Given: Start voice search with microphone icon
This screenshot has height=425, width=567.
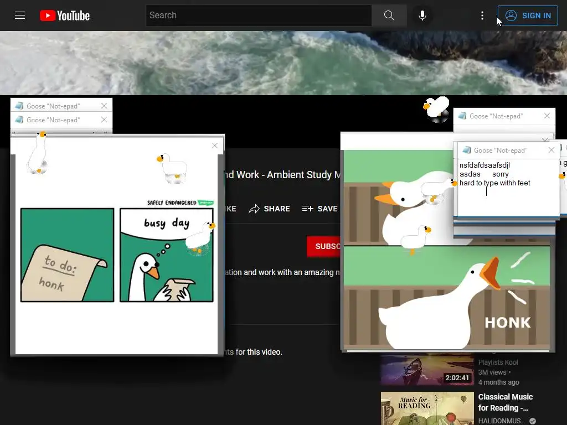Looking at the screenshot, I should (x=422, y=15).
